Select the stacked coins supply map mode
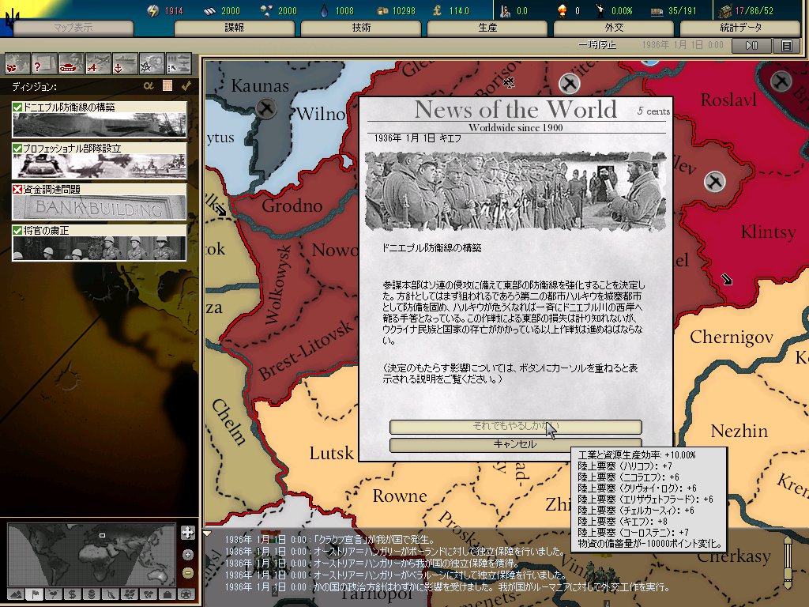This screenshot has width=809, height=607. (x=92, y=594)
